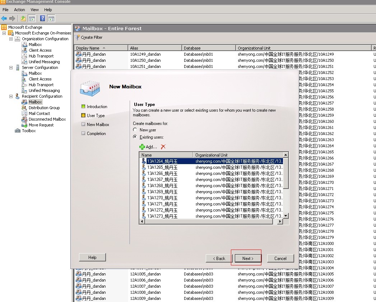Image resolution: width=376 pixels, height=302 pixels.
Task: Sort by Alias column header
Action: tap(155, 48)
